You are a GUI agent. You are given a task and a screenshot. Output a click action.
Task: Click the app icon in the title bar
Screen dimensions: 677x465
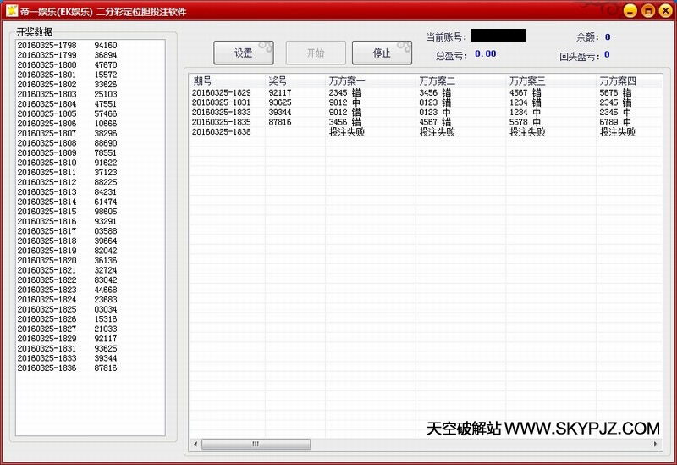pos(13,11)
